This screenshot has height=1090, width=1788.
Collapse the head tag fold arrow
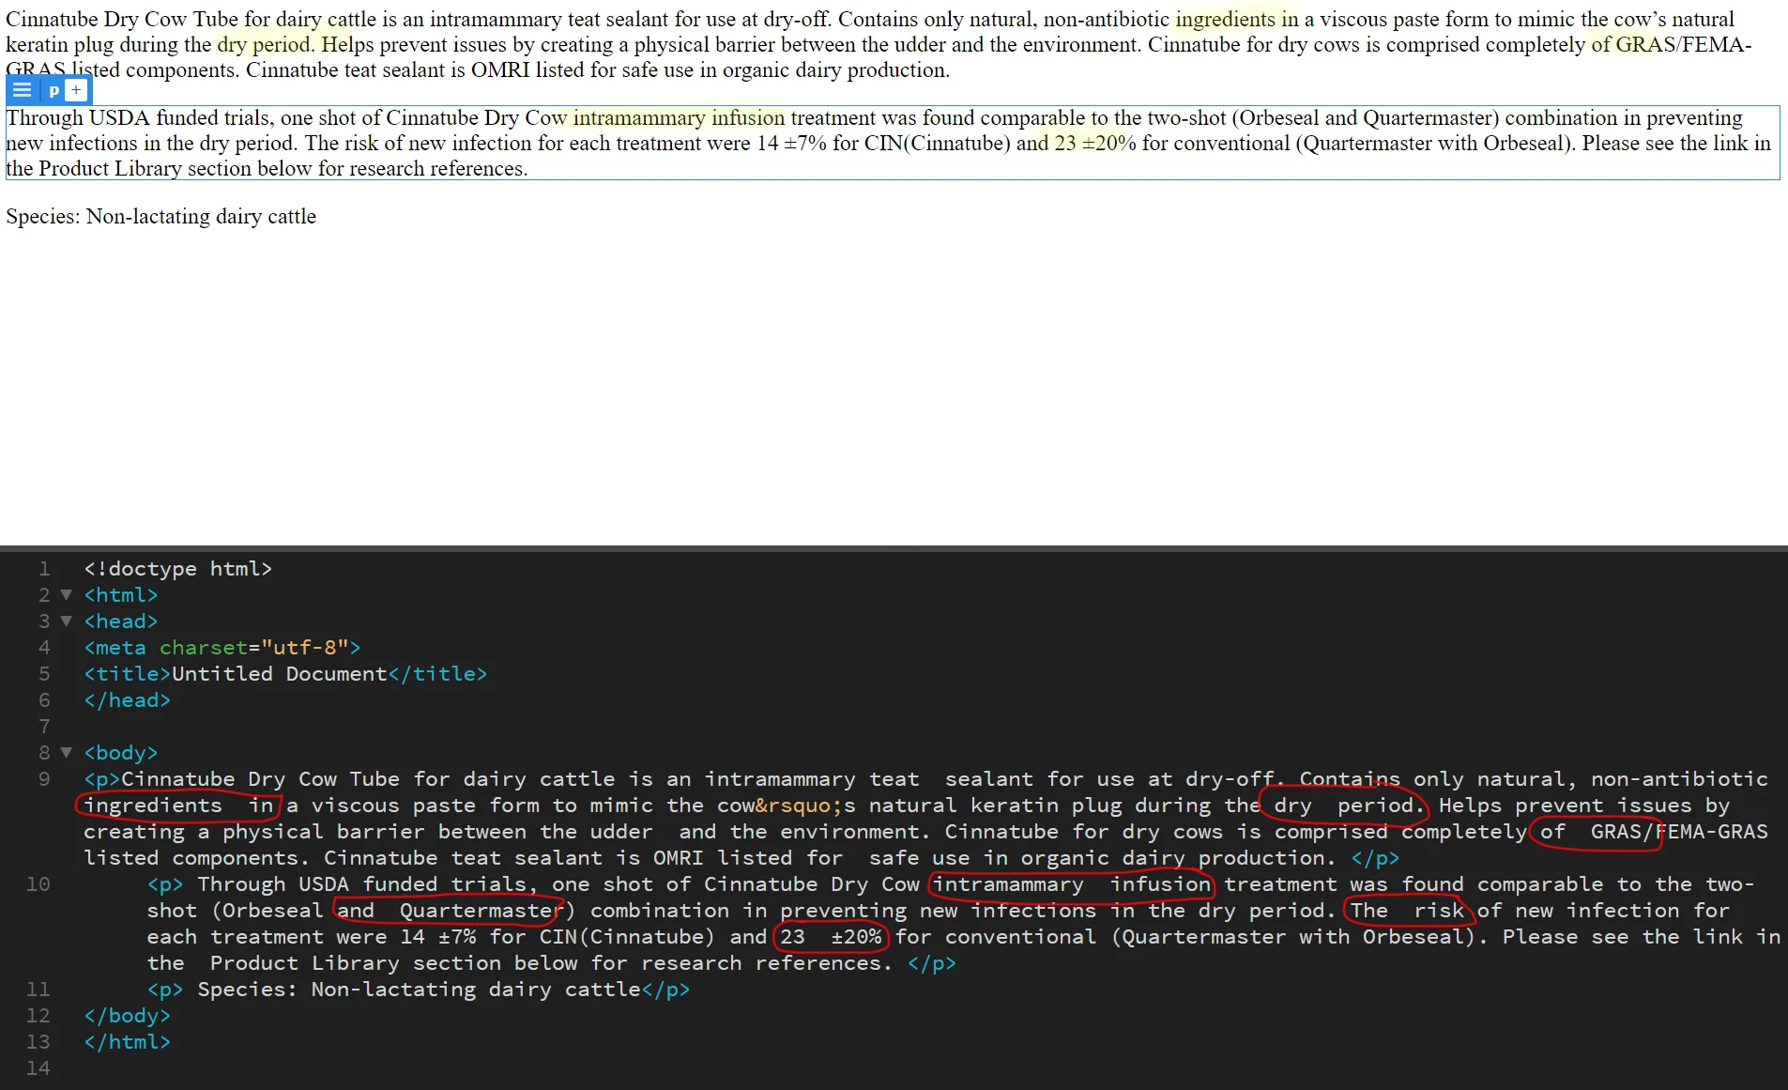coord(66,621)
